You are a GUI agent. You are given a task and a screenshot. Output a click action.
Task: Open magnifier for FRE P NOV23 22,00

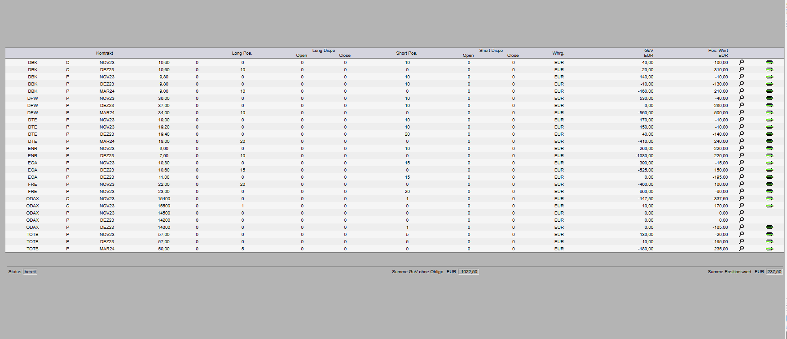(x=741, y=184)
